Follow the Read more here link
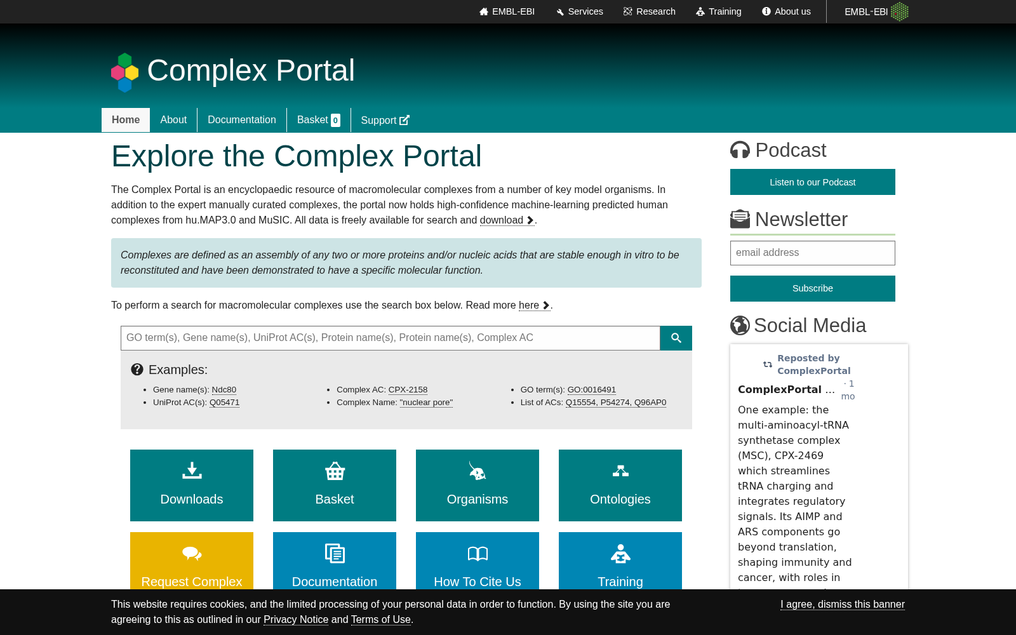Screen dimensions: 1016x635 [x=534, y=305]
